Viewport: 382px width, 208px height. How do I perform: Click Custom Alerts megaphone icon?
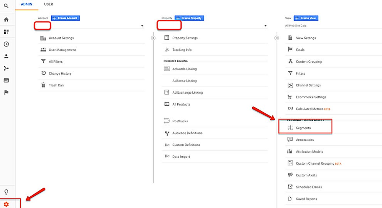pyautogui.click(x=290, y=175)
